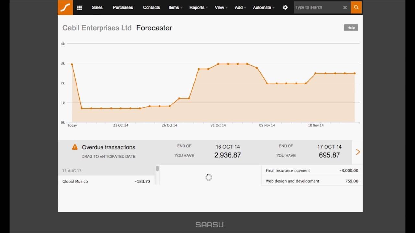The height and width of the screenshot is (233, 415).
Task: Open the Sales menu
Action: click(x=97, y=7)
